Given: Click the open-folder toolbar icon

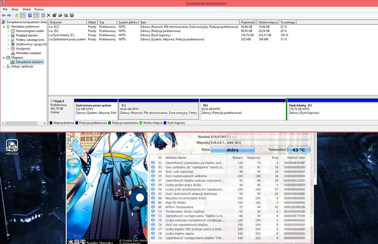Looking at the screenshot, I should [60, 15].
